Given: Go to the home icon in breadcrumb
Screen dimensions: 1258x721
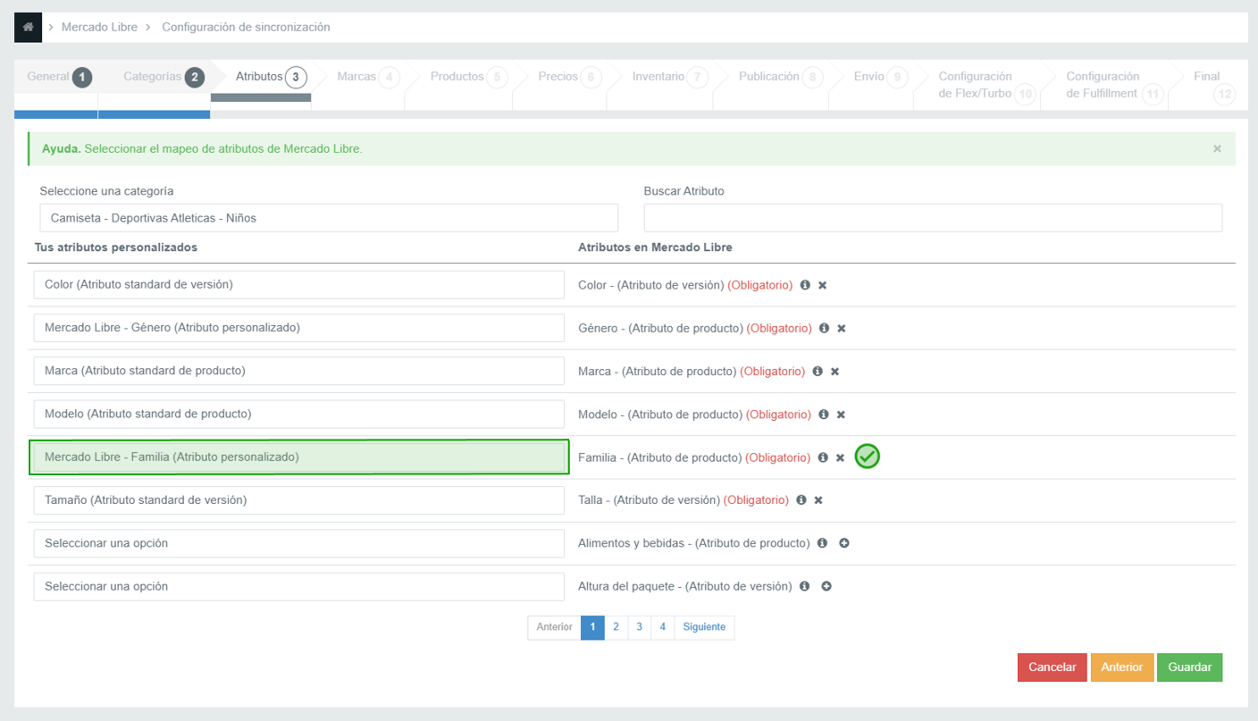Looking at the screenshot, I should pos(28,27).
